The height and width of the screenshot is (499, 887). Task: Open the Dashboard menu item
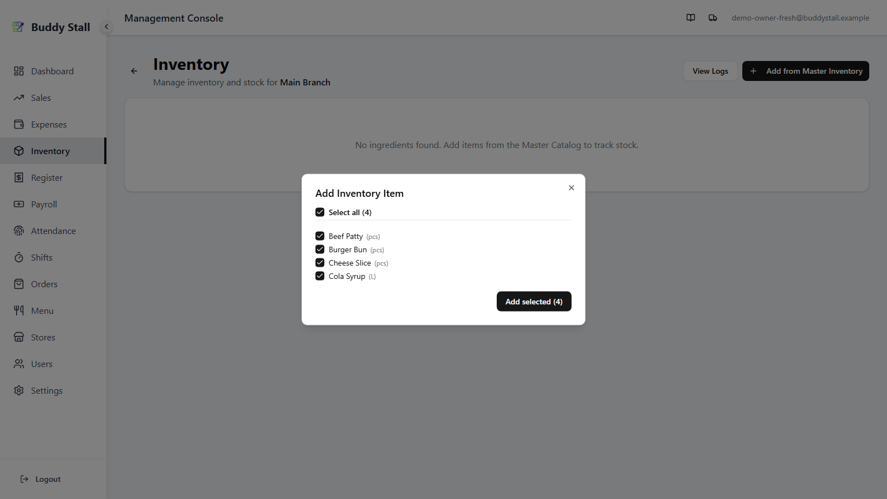coord(52,71)
